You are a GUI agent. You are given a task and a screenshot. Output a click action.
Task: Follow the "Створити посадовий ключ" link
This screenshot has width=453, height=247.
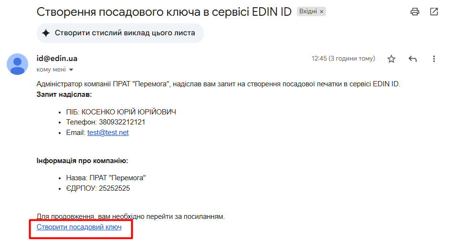click(79, 227)
